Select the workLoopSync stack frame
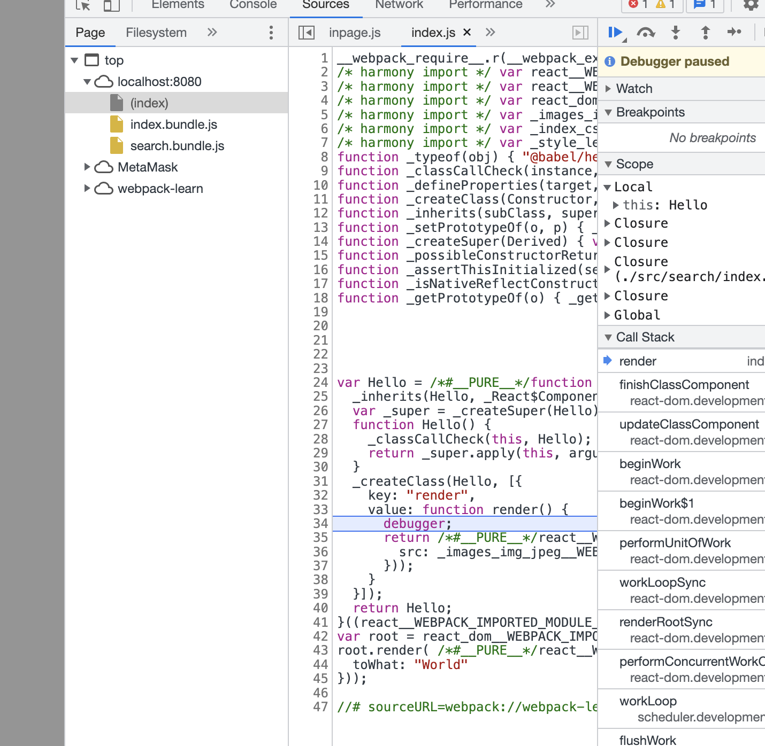 [x=682, y=590]
